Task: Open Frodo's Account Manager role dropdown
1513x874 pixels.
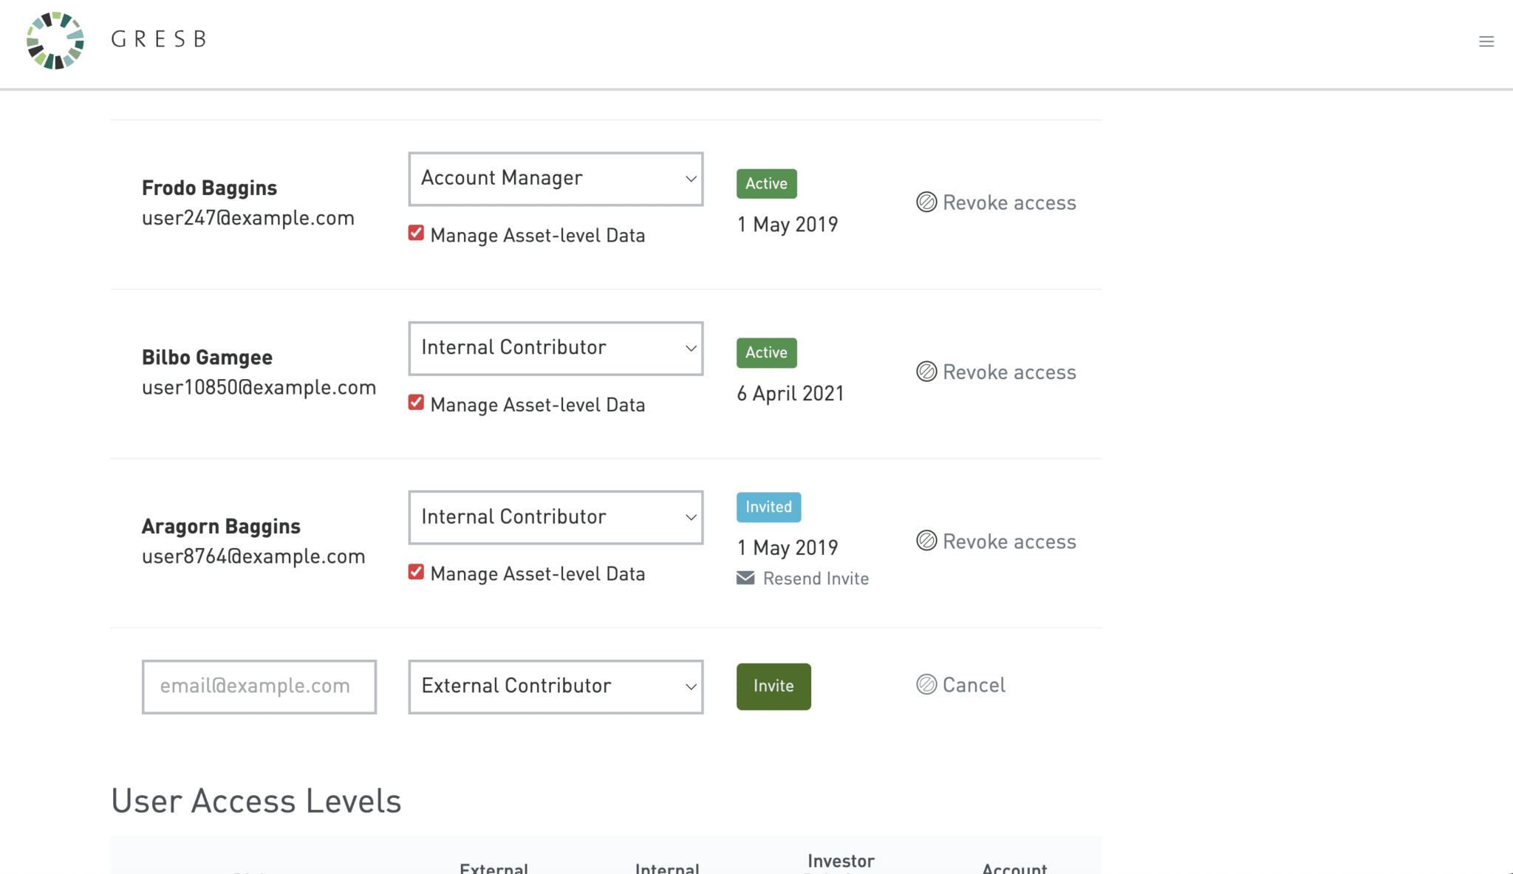Action: [x=556, y=179]
